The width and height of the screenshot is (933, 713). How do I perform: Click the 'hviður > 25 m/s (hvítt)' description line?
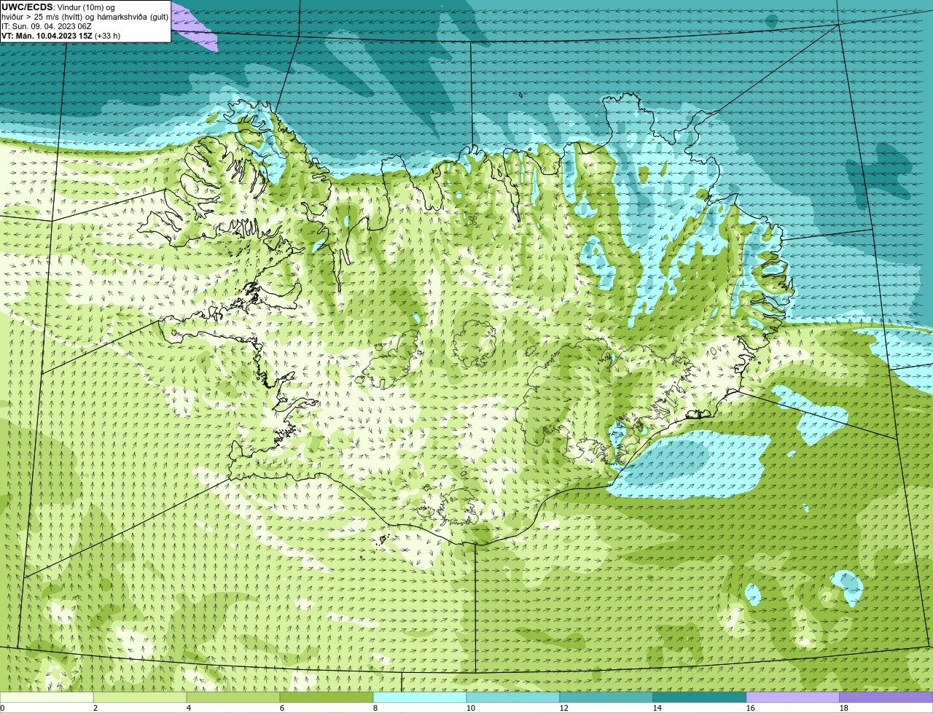[85, 17]
